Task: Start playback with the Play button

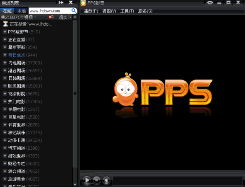Action: [x=86, y=180]
